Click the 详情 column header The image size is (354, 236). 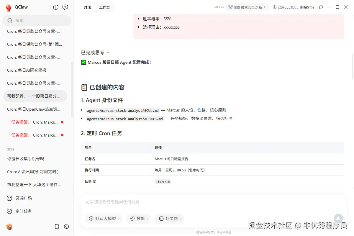pos(158,147)
